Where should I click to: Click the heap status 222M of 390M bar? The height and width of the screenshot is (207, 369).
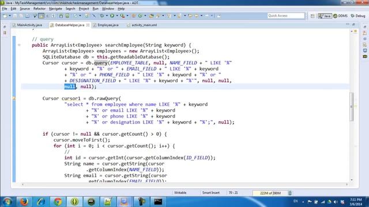pyautogui.click(x=270, y=193)
